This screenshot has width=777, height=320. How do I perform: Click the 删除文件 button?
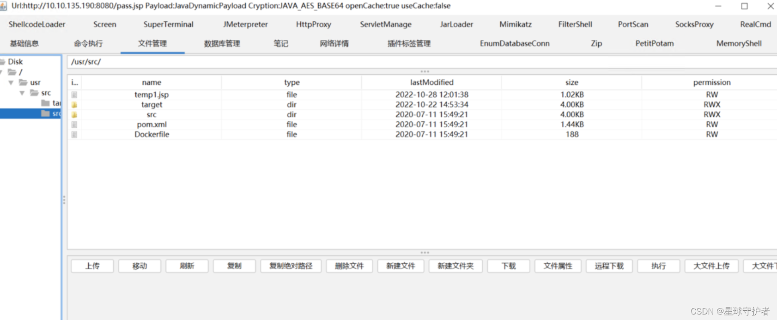click(349, 266)
